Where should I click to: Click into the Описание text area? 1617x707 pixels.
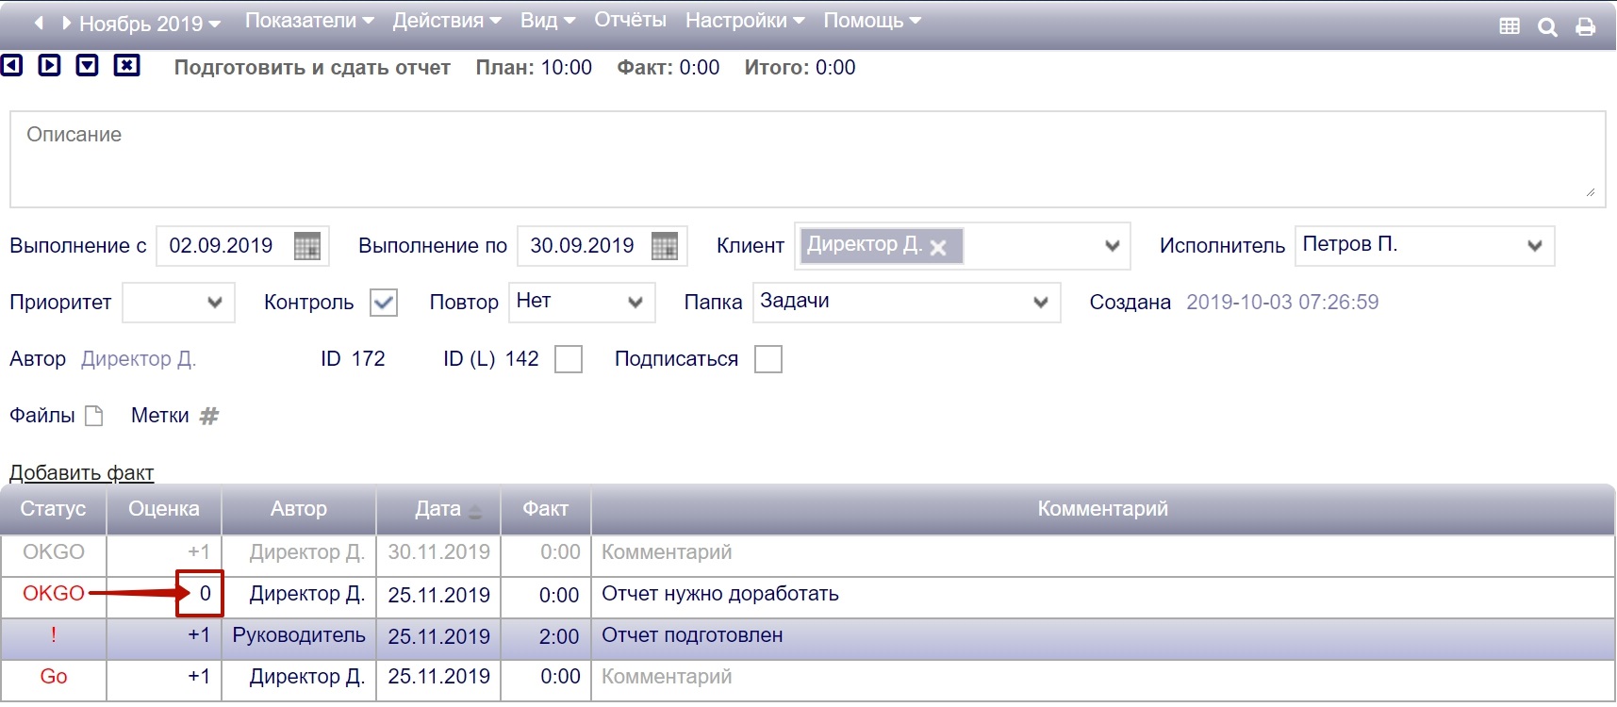tap(806, 160)
